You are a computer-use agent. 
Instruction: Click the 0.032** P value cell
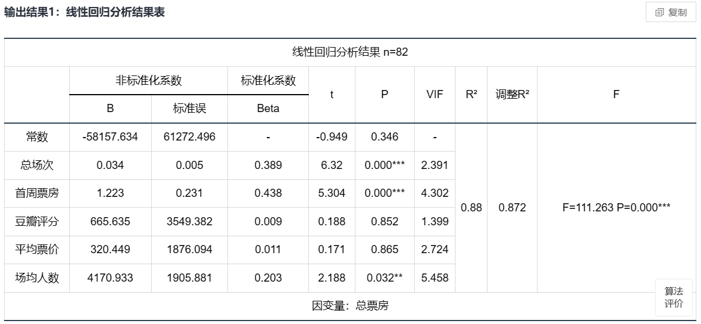click(385, 278)
